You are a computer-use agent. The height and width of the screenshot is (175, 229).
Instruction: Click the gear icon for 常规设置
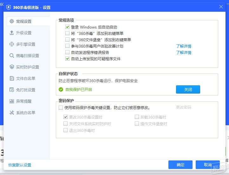(x=12, y=21)
